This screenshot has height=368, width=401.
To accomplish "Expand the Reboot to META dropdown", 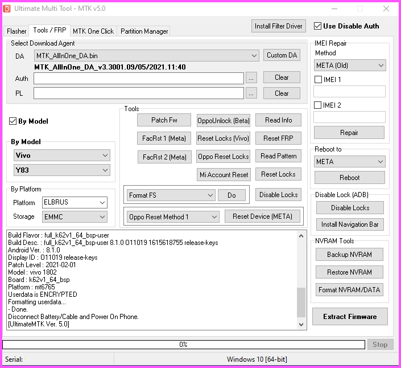I will (x=350, y=162).
